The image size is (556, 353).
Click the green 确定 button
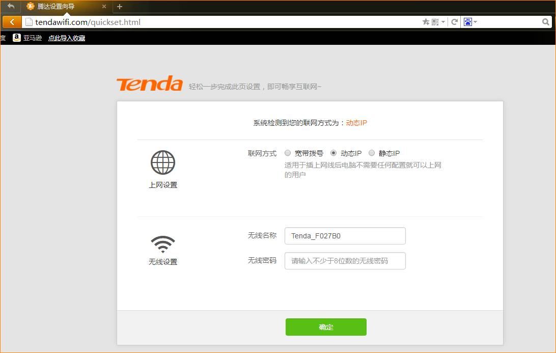[326, 327]
